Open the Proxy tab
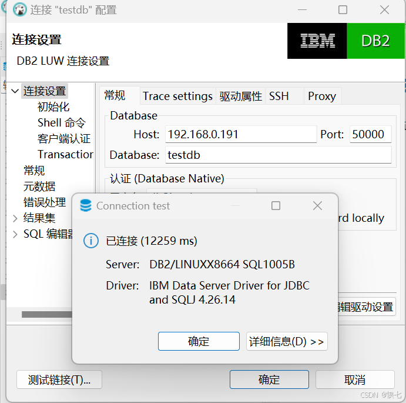Screen dimensions: 406x403 coord(323,96)
